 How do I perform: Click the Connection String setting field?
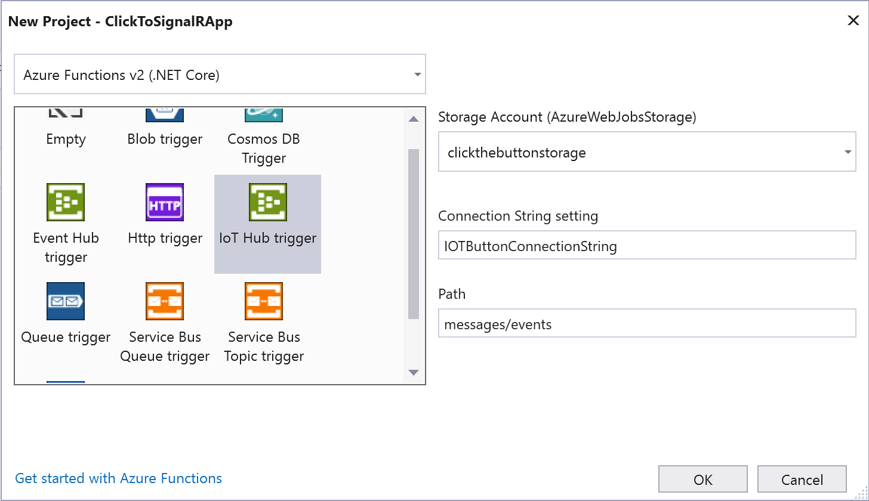pyautogui.click(x=647, y=246)
